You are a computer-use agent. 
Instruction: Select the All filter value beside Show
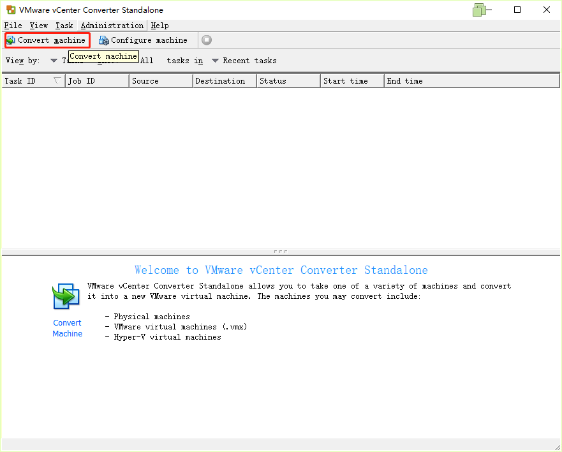pyautogui.click(x=147, y=61)
